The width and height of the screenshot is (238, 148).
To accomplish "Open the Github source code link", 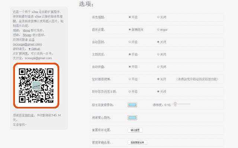I will [34, 49].
